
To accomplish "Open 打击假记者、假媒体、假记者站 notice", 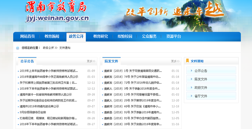I will (x=48, y=118).
